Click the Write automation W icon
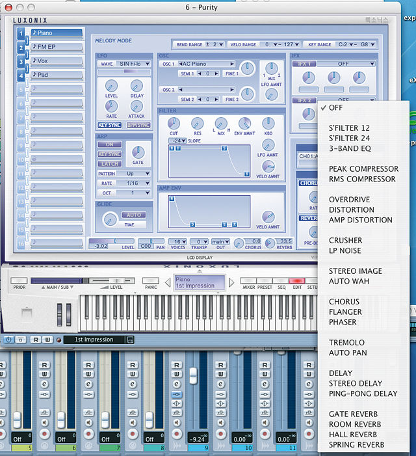 coord(48,340)
